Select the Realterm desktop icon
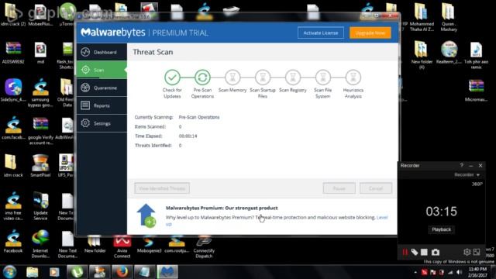This screenshot has width=496, height=279. pyautogui.click(x=449, y=53)
